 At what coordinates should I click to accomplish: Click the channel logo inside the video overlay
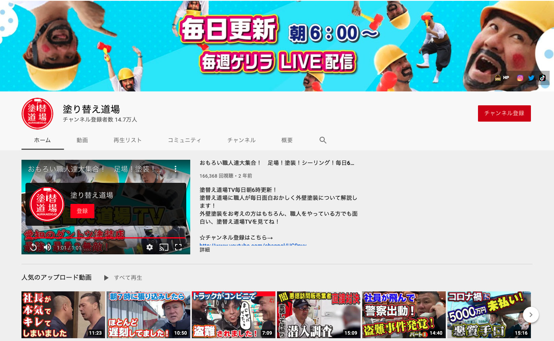47,204
